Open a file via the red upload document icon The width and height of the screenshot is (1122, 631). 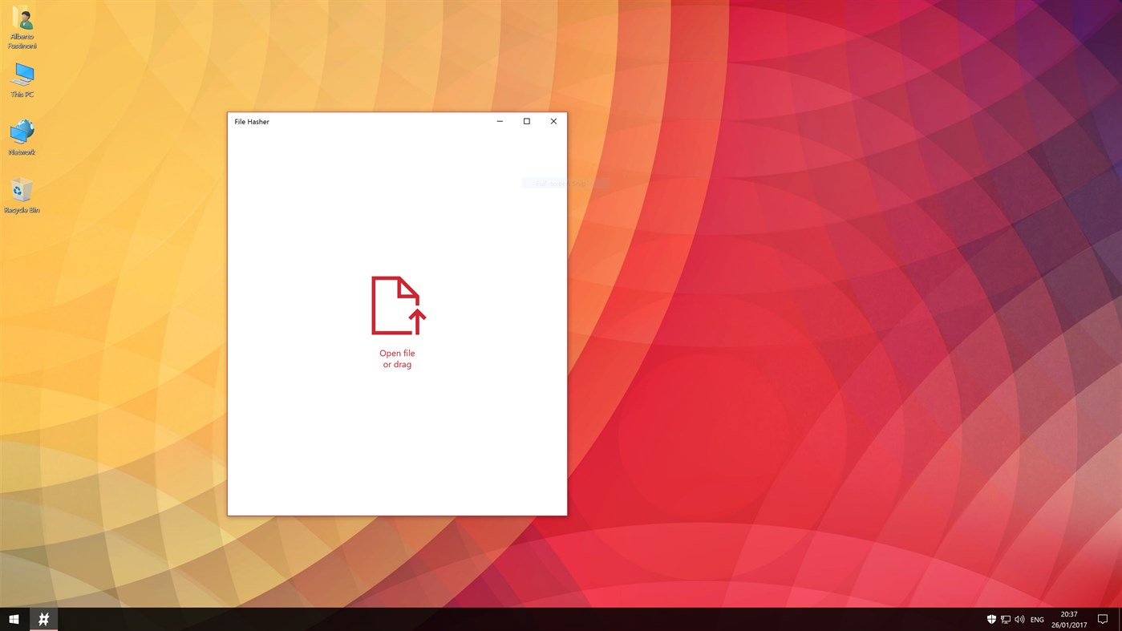click(x=397, y=305)
